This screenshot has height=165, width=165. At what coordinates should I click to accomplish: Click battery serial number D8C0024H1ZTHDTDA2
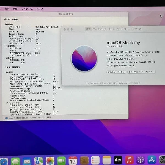47,27
